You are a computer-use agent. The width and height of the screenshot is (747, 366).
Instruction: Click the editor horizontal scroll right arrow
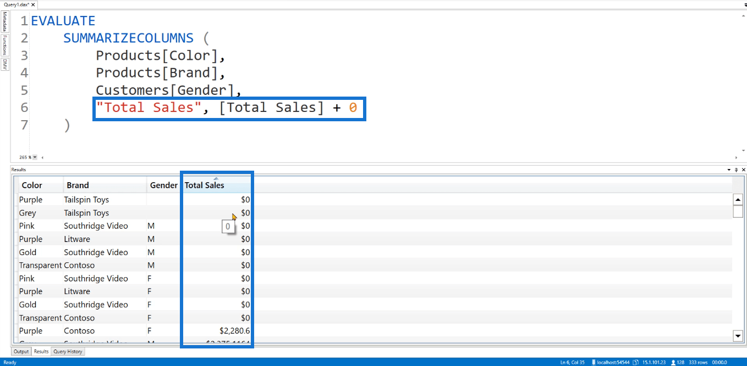pos(737,157)
